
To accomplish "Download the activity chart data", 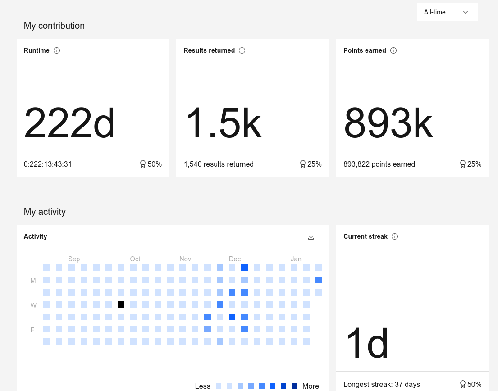I will point(311,236).
